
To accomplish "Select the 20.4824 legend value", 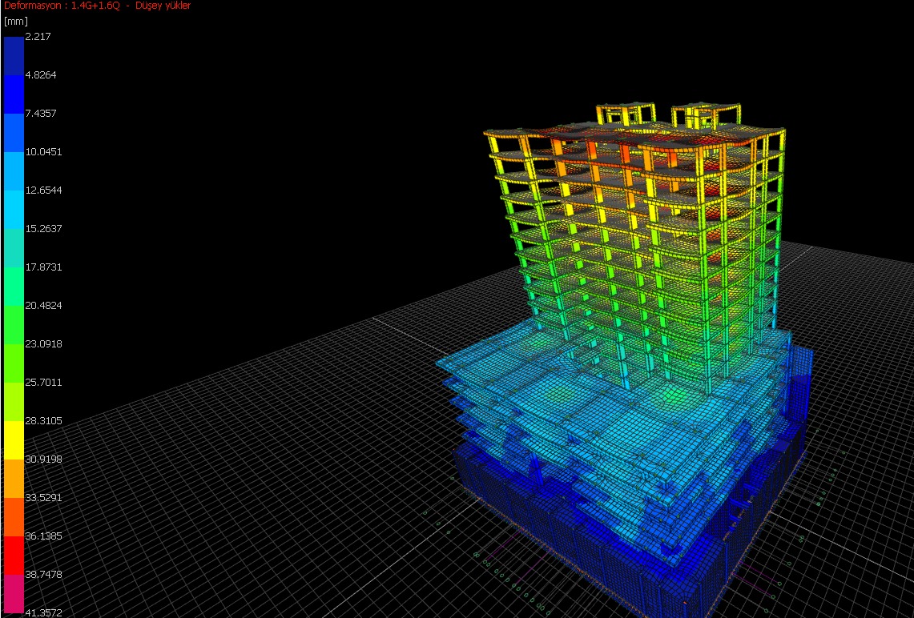I will click(43, 305).
